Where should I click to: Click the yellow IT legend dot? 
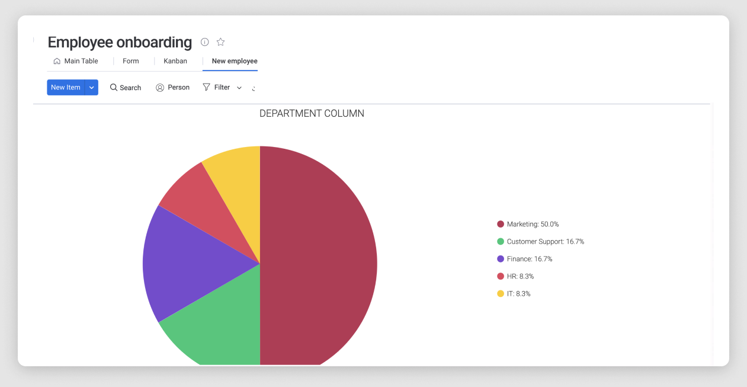point(501,293)
